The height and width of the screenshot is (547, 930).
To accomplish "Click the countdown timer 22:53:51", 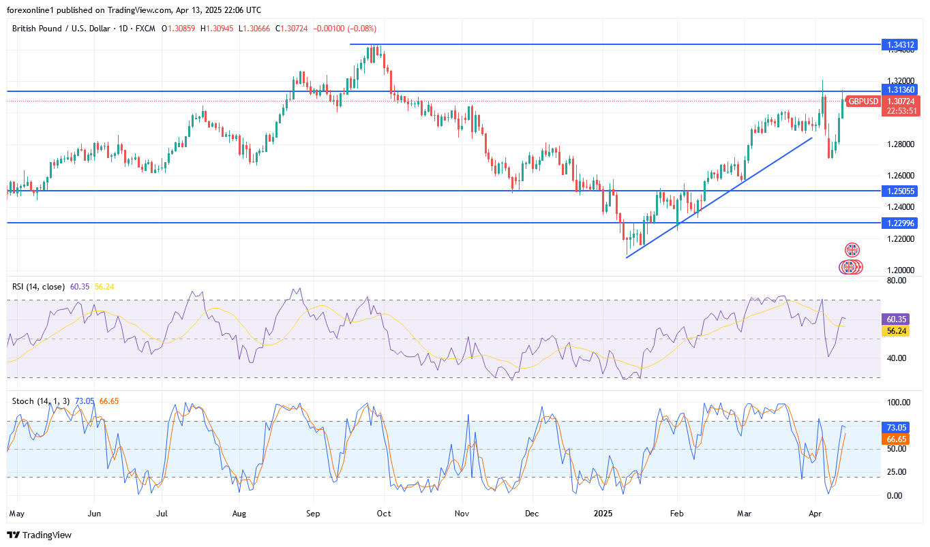I will tap(900, 111).
